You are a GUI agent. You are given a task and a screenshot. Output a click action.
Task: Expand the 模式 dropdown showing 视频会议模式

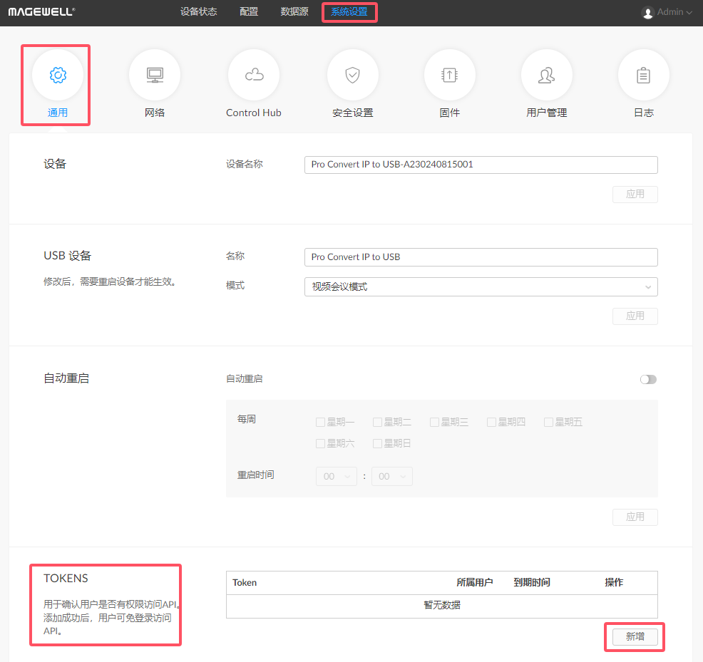pyautogui.click(x=481, y=287)
